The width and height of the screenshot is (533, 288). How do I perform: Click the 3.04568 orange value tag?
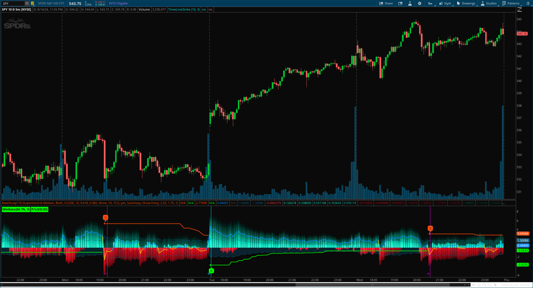click(x=523, y=234)
